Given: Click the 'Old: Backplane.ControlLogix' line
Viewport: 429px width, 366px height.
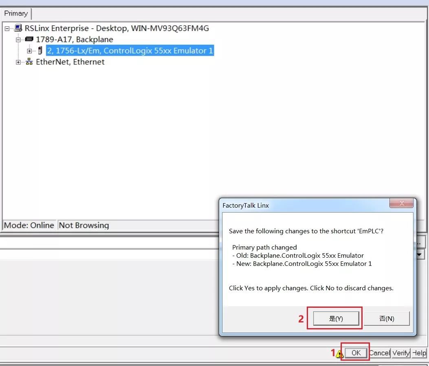Looking at the screenshot, I should tap(298, 256).
